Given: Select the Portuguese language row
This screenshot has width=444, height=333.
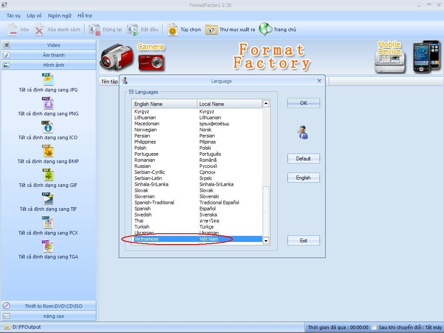Looking at the screenshot, I should coord(197,154).
